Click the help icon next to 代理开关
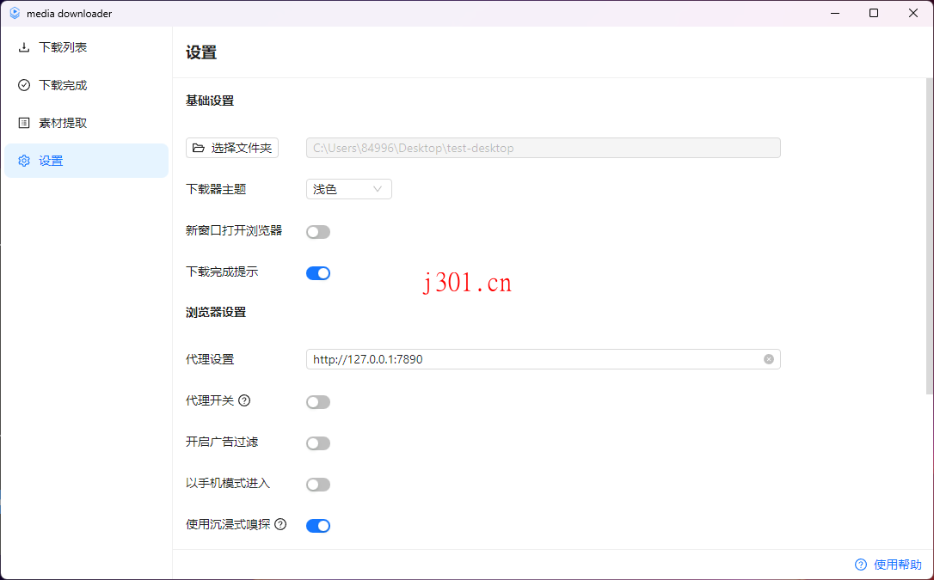This screenshot has width=934, height=580. coord(245,400)
